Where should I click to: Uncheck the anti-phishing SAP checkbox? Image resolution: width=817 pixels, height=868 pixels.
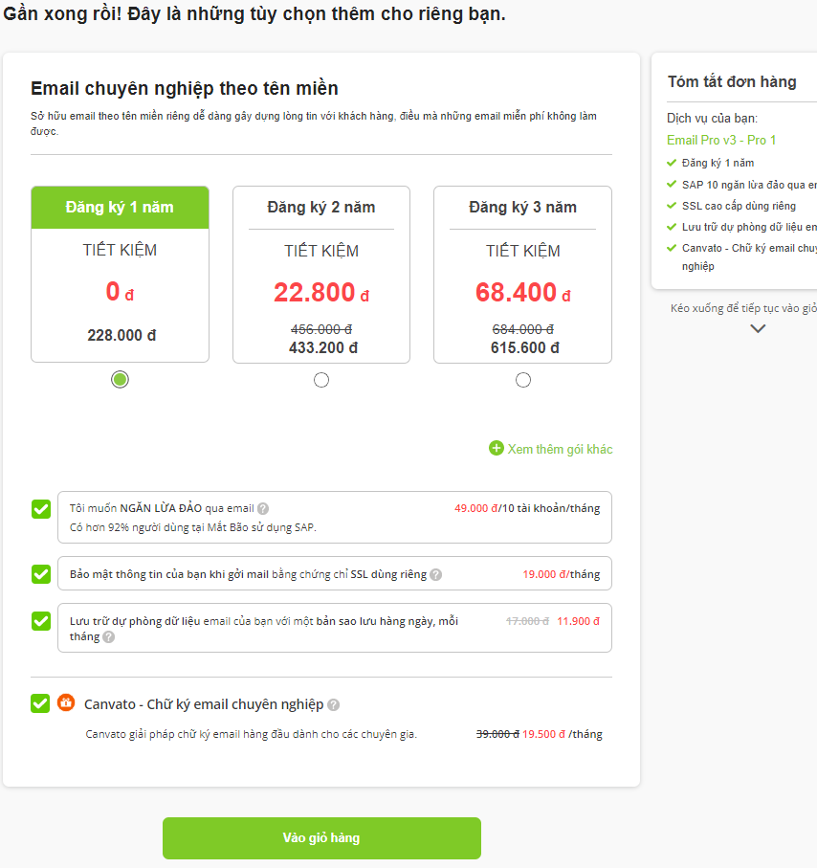(41, 509)
